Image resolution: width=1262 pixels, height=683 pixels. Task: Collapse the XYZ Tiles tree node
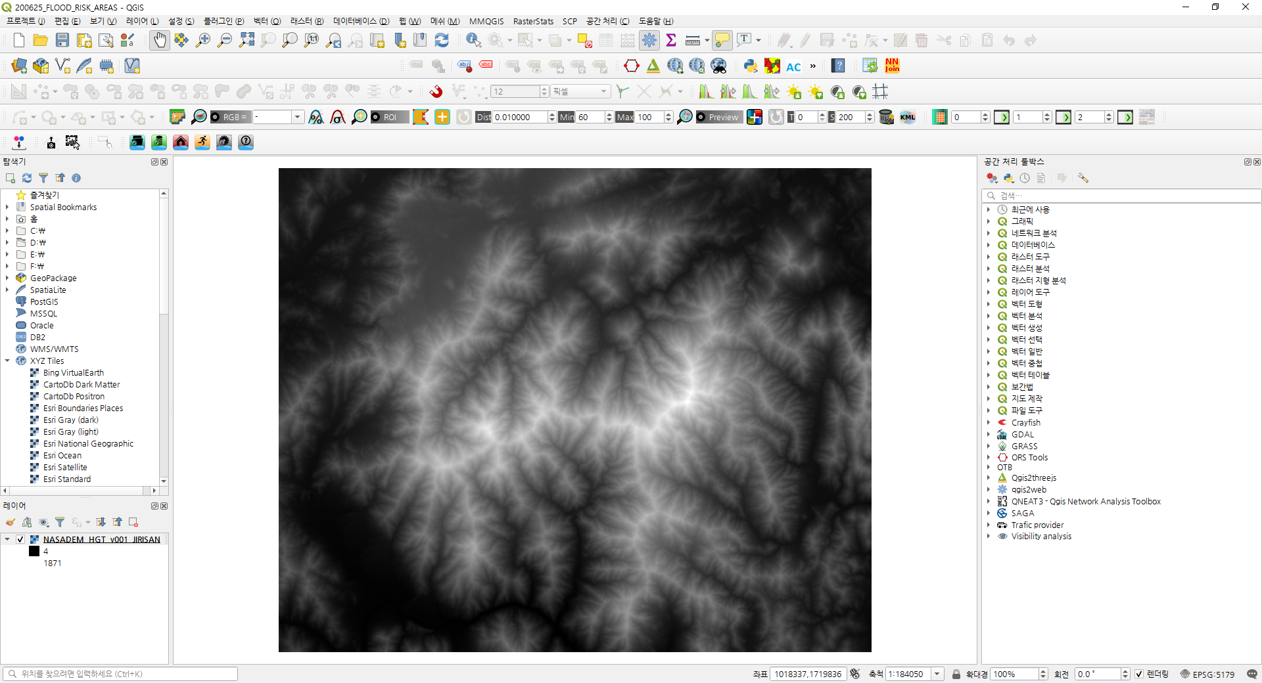(x=7, y=361)
